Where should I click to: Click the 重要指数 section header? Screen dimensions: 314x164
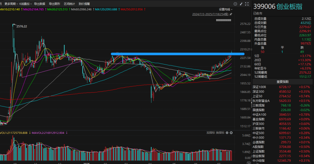(283, 82)
